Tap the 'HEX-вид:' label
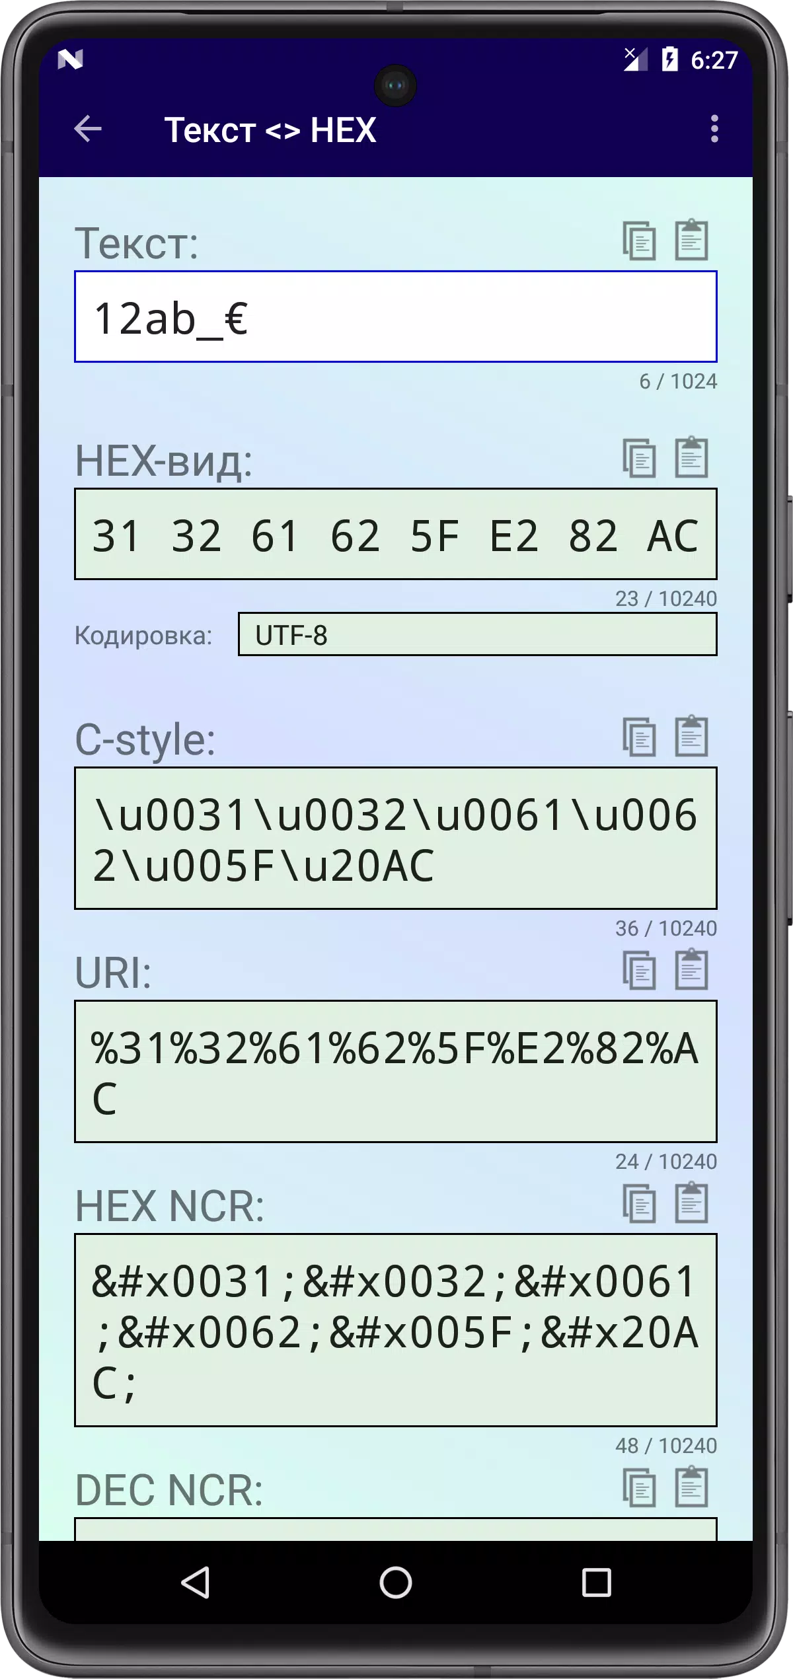The width and height of the screenshot is (793, 1679). 164,461
